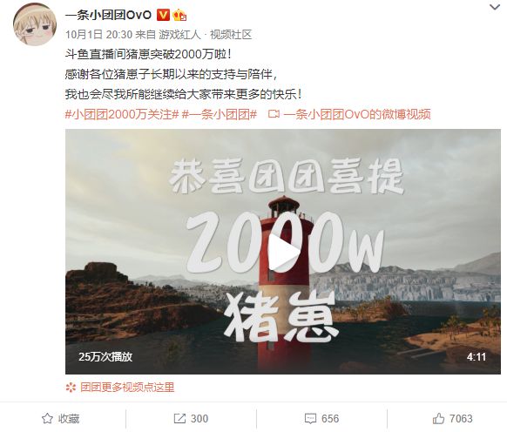Play the video with center play button
This screenshot has height=432, width=507.
tap(283, 252)
